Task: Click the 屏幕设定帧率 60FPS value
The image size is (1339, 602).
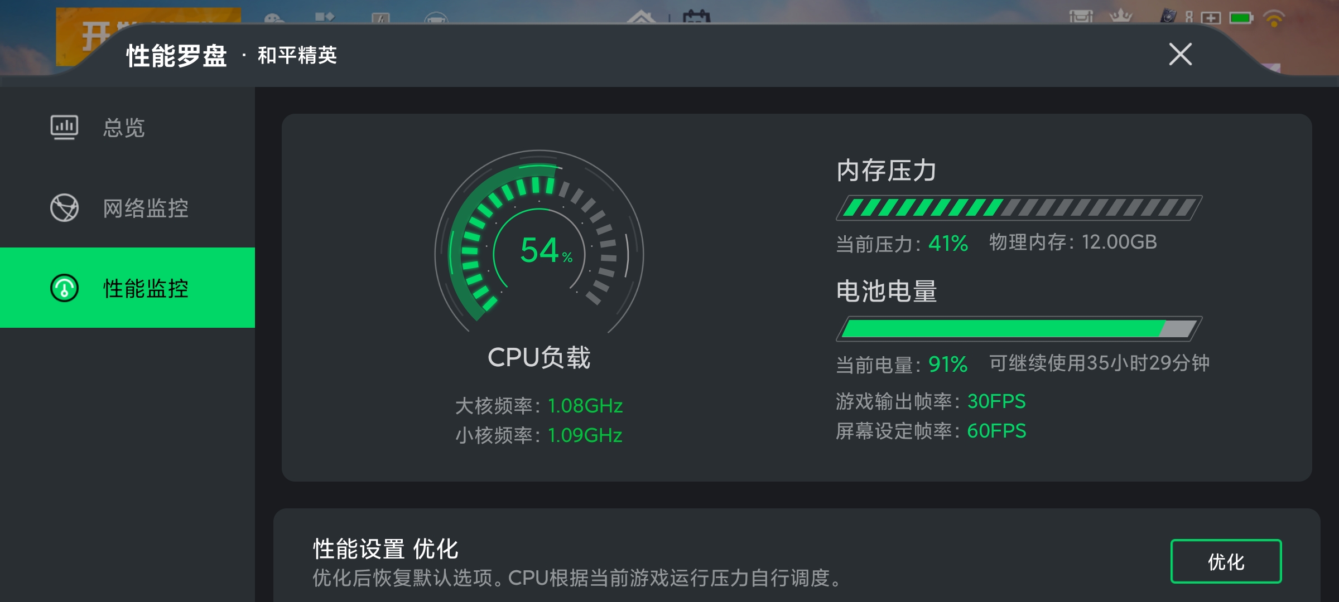Action: (996, 431)
